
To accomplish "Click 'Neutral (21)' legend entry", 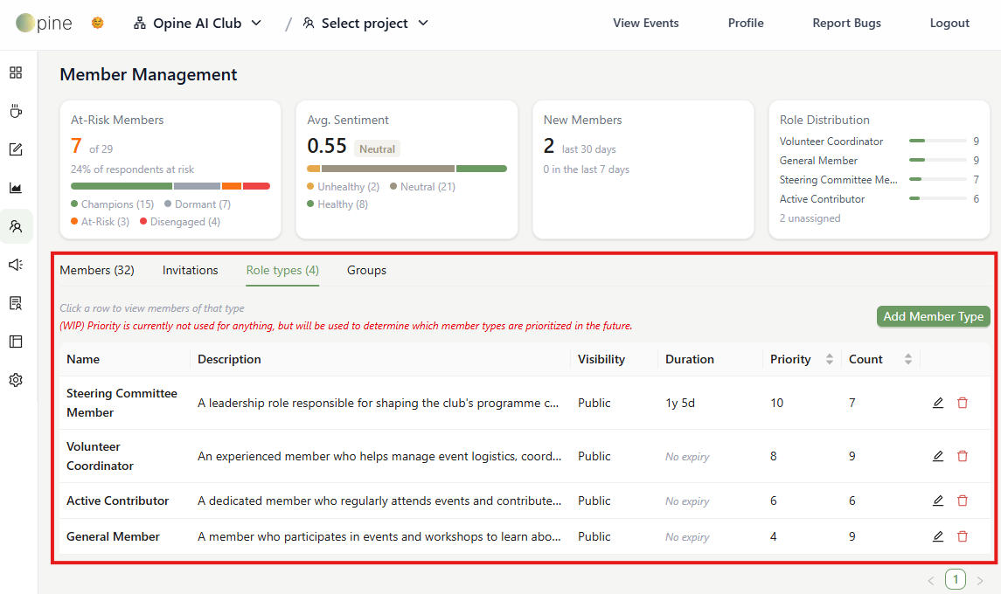I will (422, 187).
